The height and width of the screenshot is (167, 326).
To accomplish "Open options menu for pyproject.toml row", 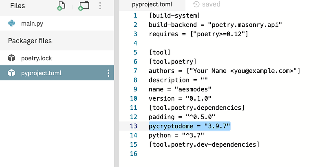I will (x=108, y=73).
